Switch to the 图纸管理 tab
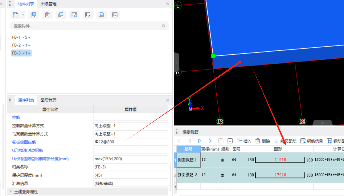The width and height of the screenshot is (344, 196). click(48, 4)
